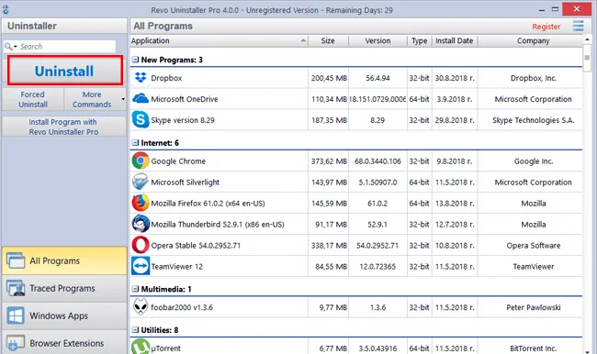Click the vertical scrollbar thumb

(x=587, y=58)
